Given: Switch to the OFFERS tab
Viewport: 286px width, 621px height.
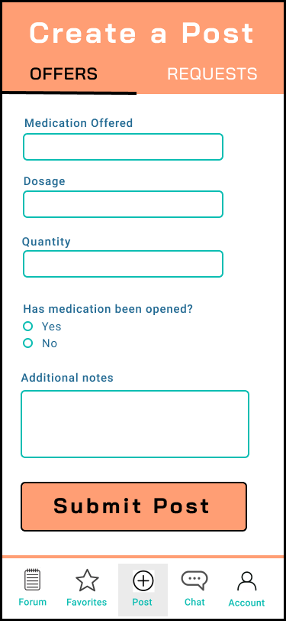Looking at the screenshot, I should coord(63,74).
